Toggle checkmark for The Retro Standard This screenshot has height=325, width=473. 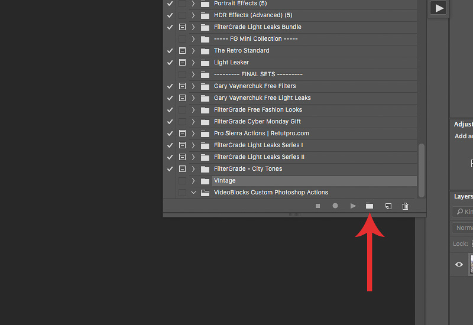[170, 51]
